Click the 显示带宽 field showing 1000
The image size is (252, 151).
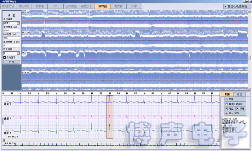point(12,30)
